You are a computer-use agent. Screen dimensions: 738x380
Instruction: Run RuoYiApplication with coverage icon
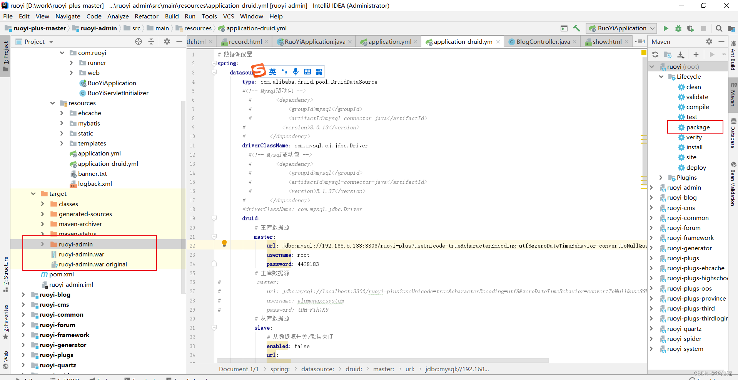click(691, 28)
